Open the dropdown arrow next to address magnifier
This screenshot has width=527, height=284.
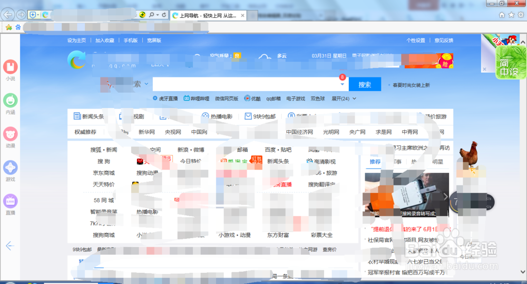click(x=157, y=15)
